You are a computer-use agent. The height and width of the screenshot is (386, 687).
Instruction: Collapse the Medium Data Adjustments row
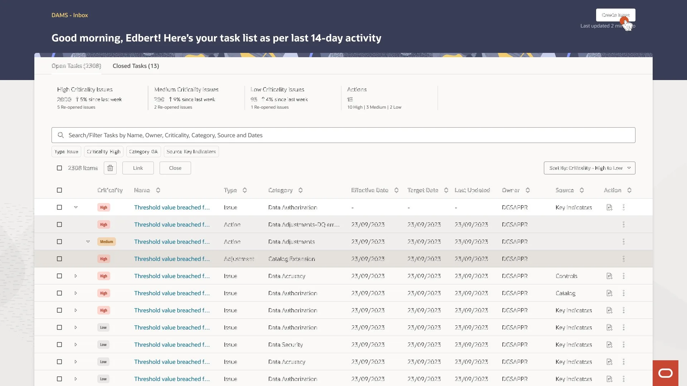pos(88,242)
